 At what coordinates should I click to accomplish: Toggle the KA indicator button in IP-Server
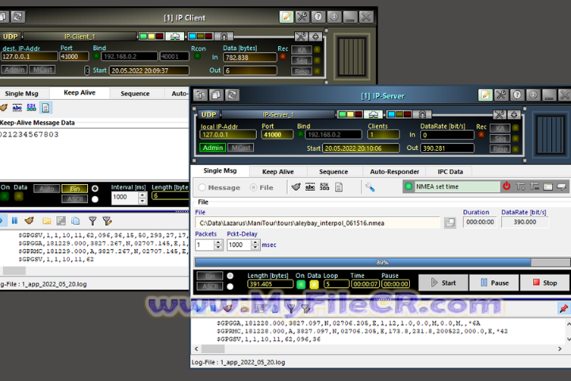tap(500, 128)
